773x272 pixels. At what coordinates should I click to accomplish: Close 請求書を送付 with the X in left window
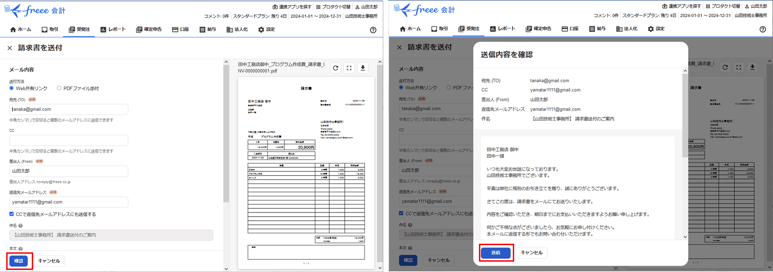[x=10, y=48]
